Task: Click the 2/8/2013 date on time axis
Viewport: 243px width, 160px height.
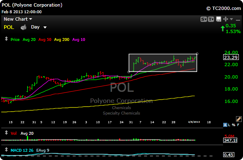Action: click(194, 122)
